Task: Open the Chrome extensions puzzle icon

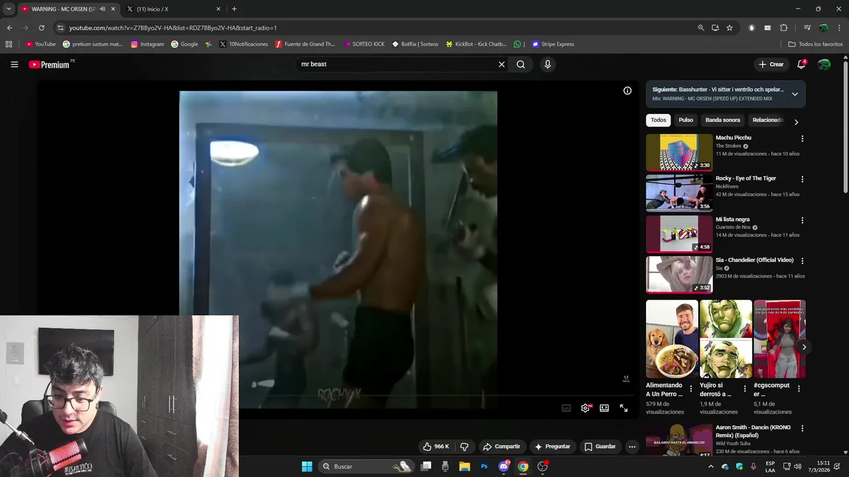Action: 784,28
